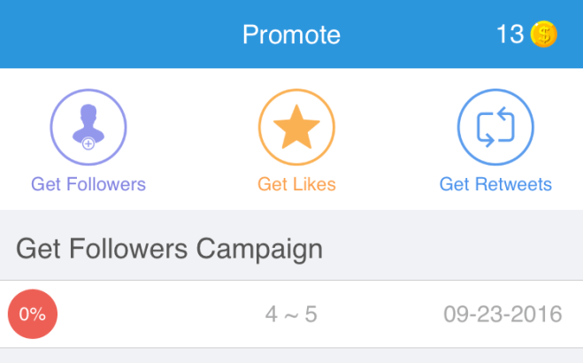
Task: Tap the Promote title in header
Action: (x=291, y=35)
